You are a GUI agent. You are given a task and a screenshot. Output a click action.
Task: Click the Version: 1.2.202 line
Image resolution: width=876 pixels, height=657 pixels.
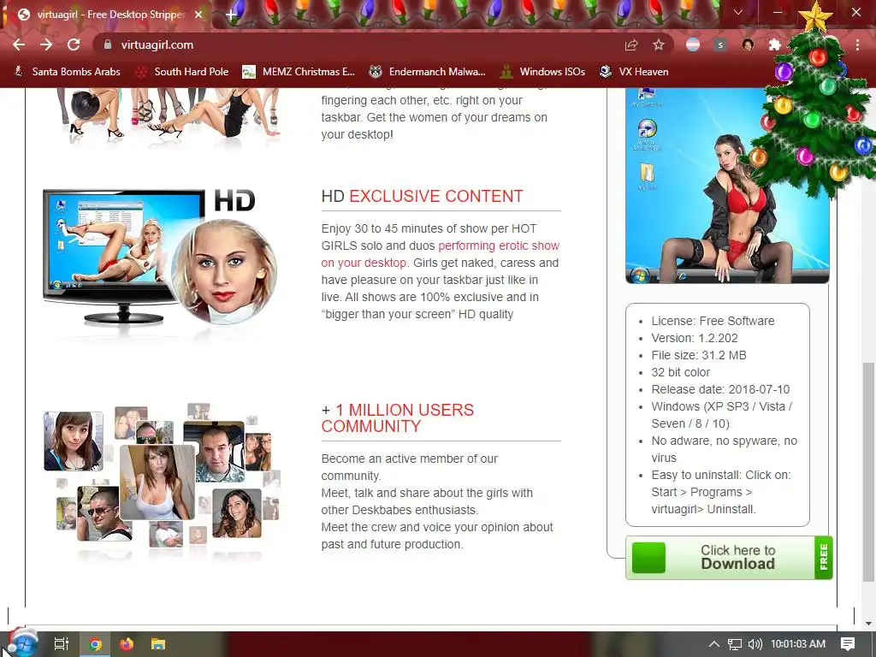pyautogui.click(x=695, y=338)
